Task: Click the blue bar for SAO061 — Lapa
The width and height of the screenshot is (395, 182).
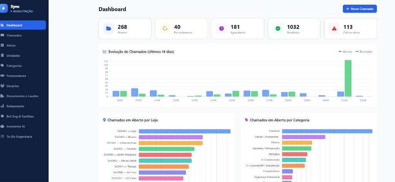Action: pos(185,131)
